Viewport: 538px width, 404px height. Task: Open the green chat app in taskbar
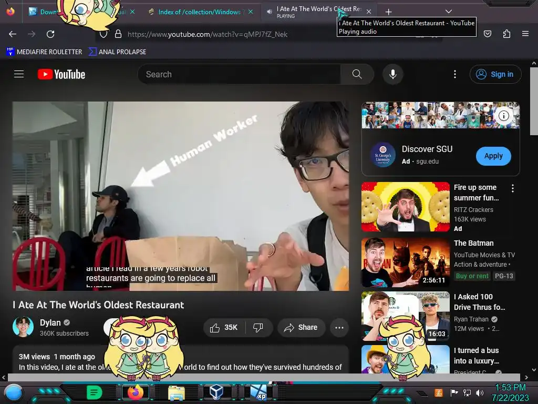pos(94,392)
